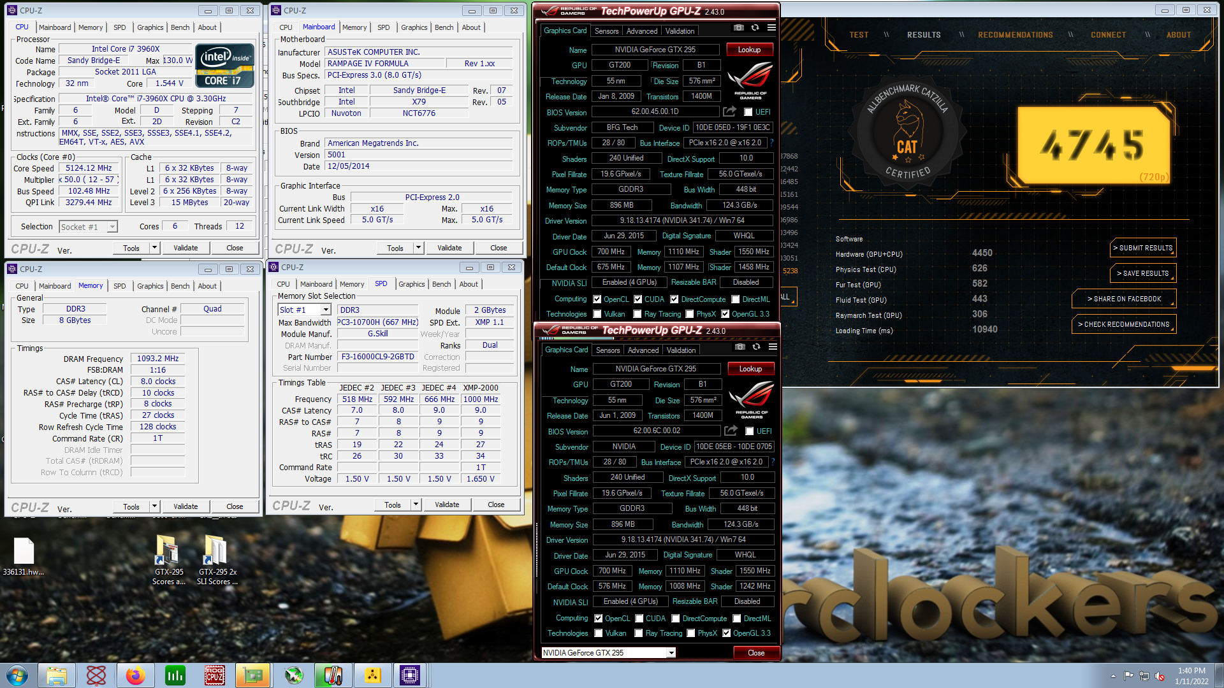Screen dimensions: 1224x688
Task: Toggle PhysX checkbox in lower GPU-Z window
Action: coord(690,633)
